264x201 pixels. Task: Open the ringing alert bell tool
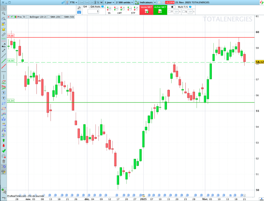pos(4,29)
